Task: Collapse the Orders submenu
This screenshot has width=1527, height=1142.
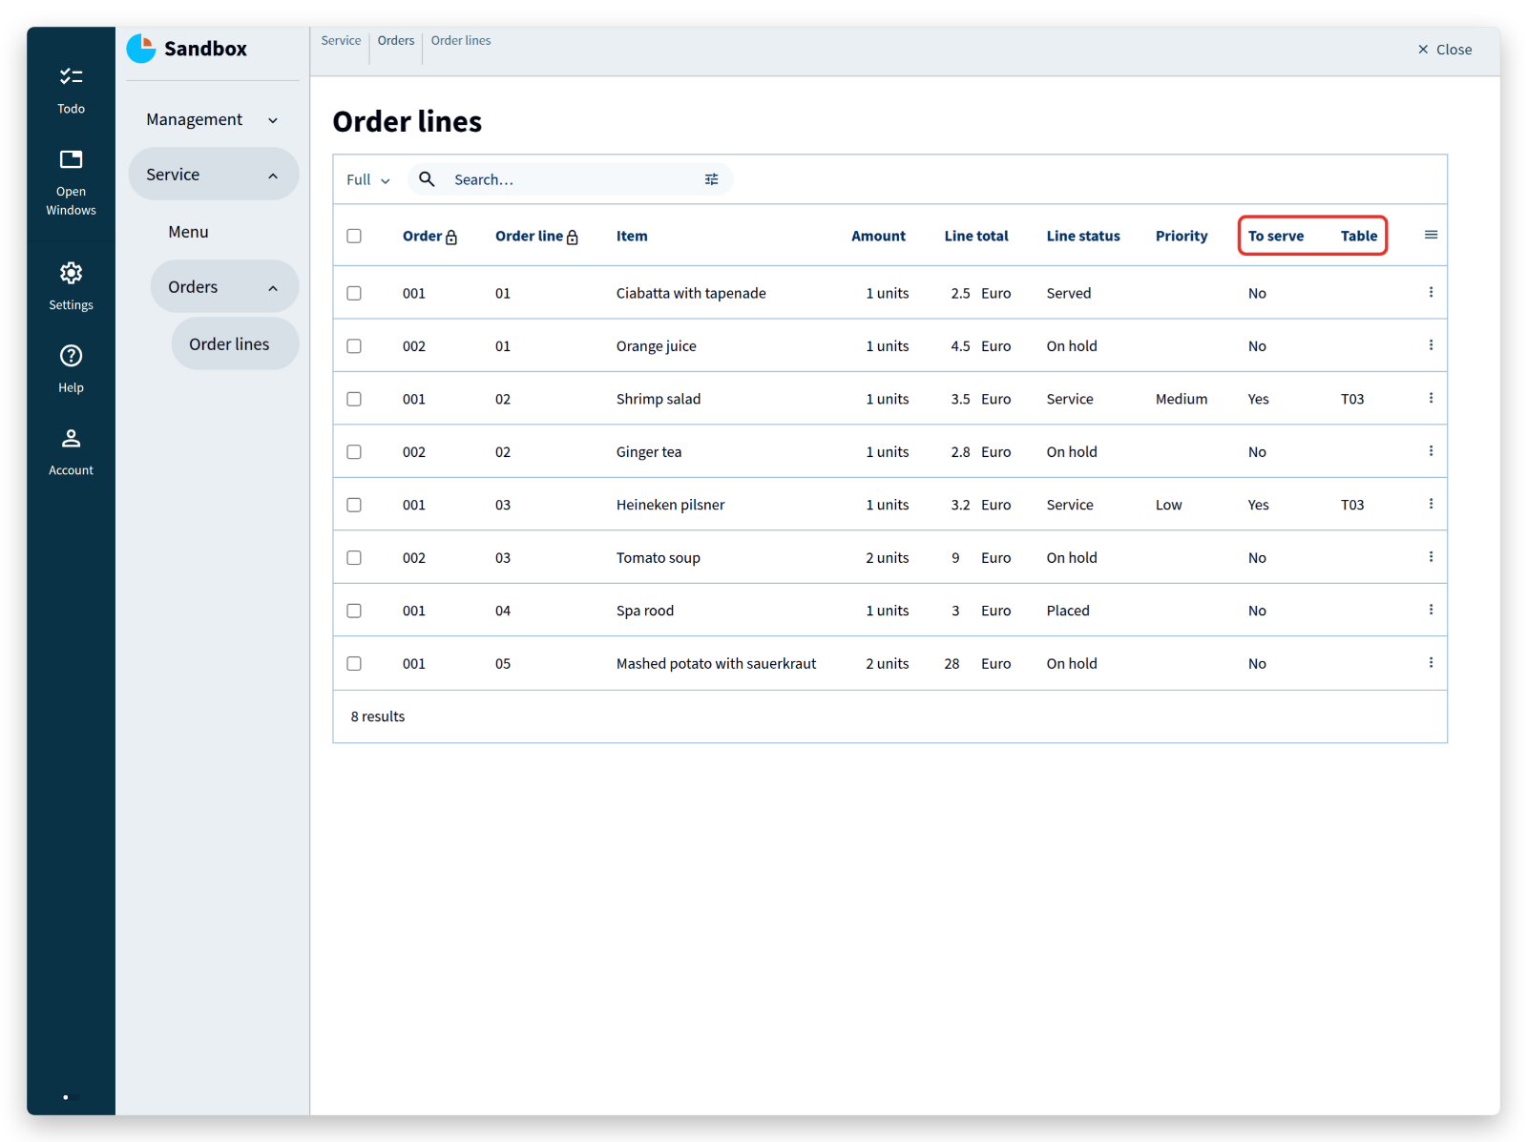Action: [224, 287]
